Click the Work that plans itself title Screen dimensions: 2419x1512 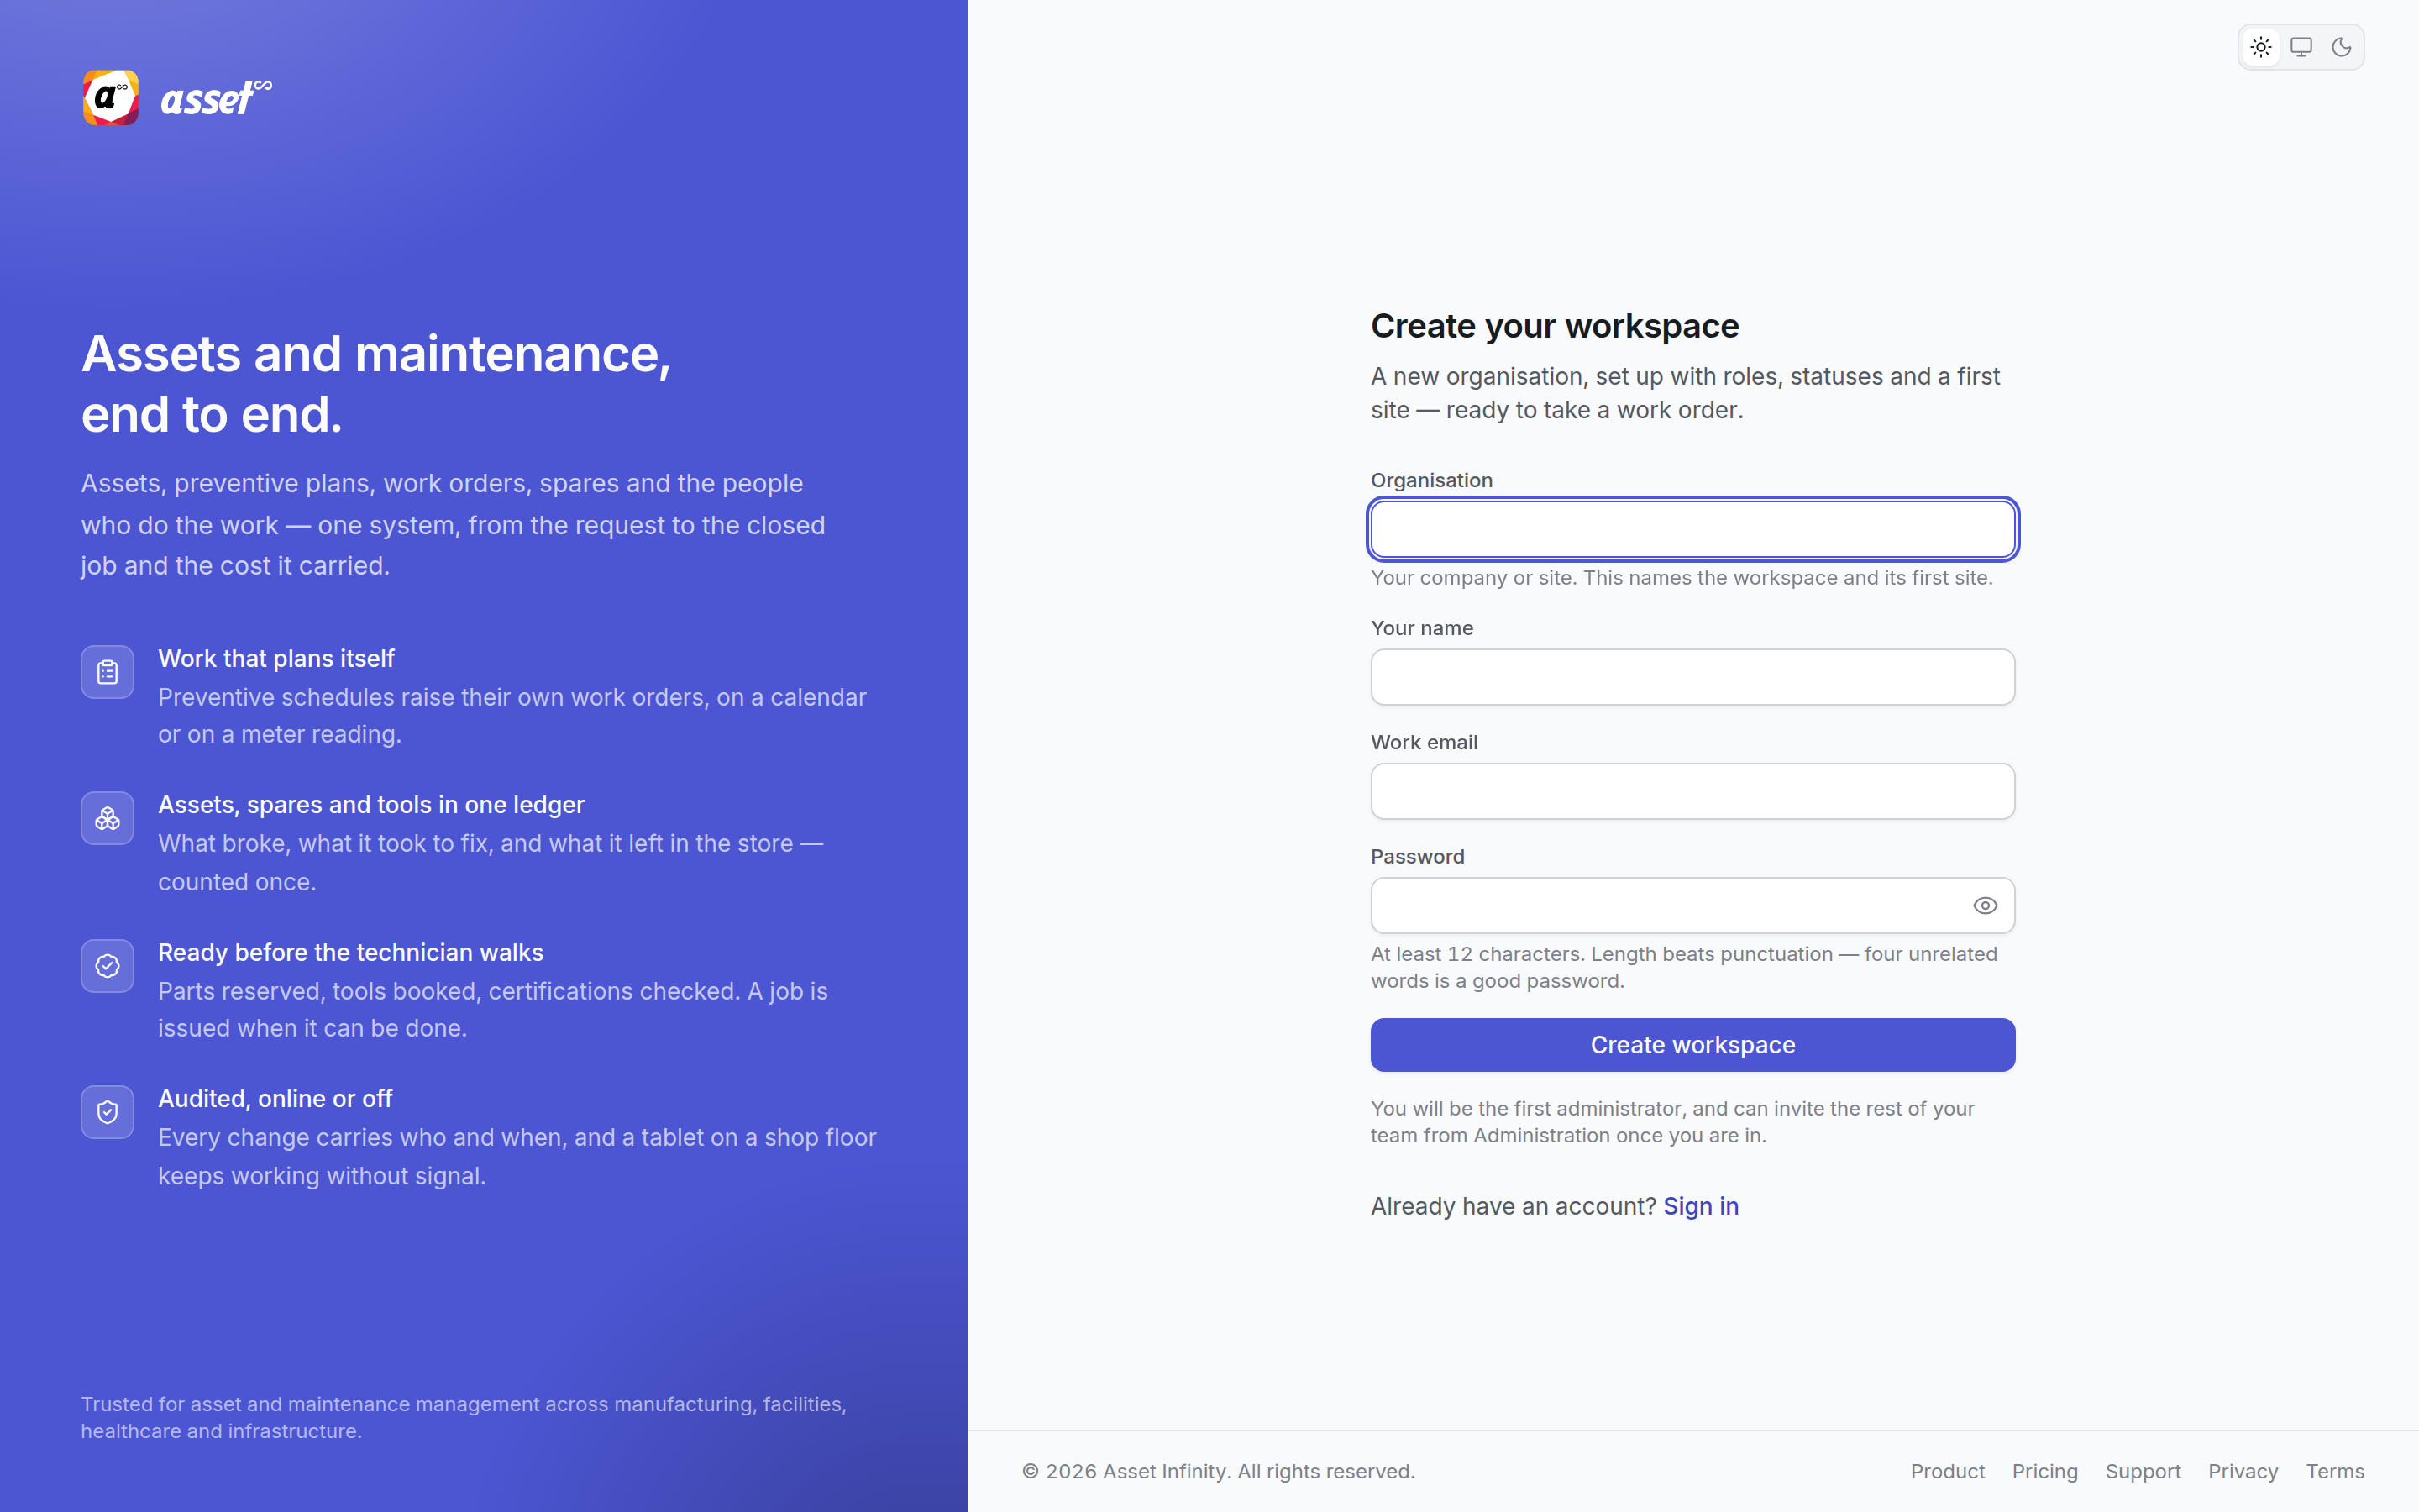(275, 658)
